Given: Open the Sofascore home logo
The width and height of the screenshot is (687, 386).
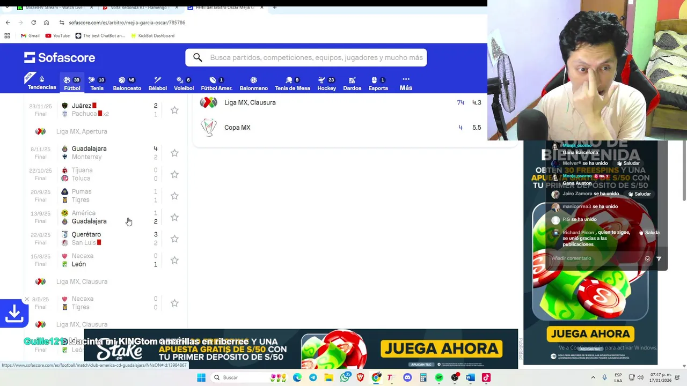Looking at the screenshot, I should 60,57.
